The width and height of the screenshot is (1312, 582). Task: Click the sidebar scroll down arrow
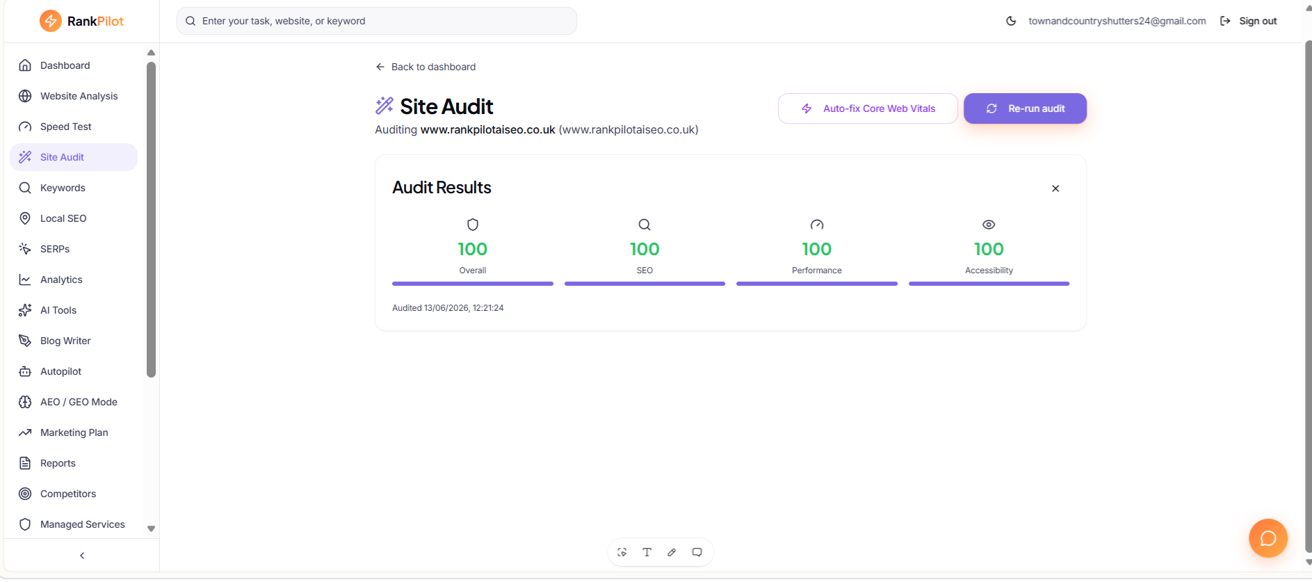151,528
